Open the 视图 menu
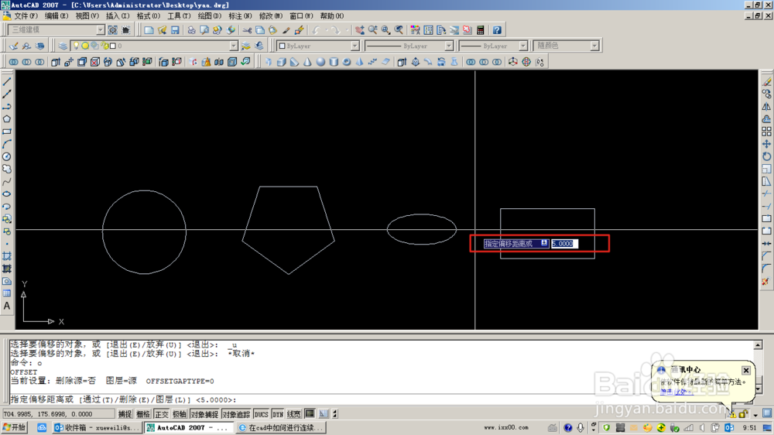 pyautogui.click(x=87, y=15)
